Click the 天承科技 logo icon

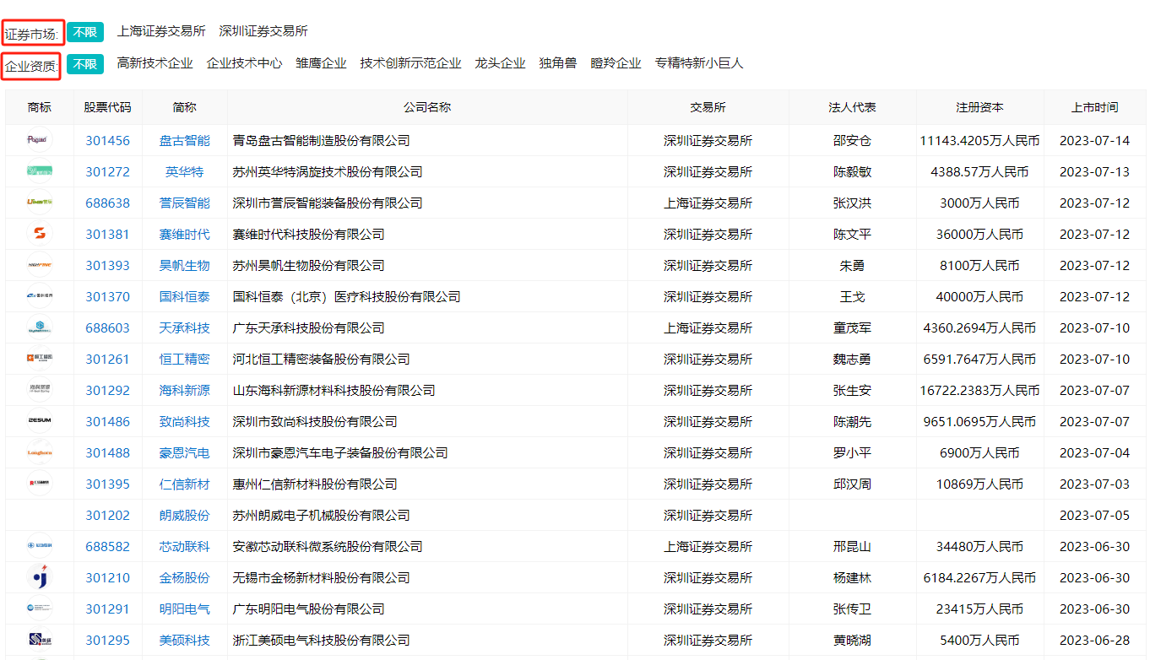point(39,327)
